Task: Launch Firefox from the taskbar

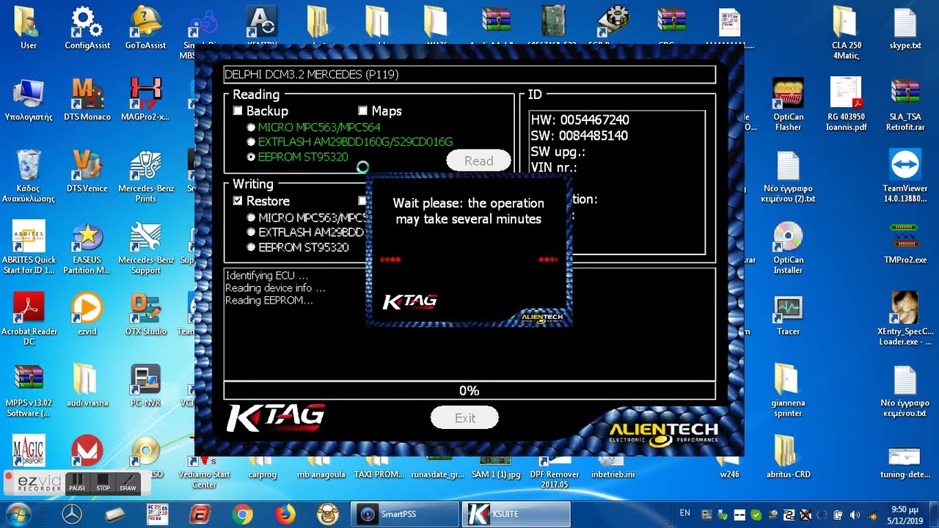Action: pos(285,514)
